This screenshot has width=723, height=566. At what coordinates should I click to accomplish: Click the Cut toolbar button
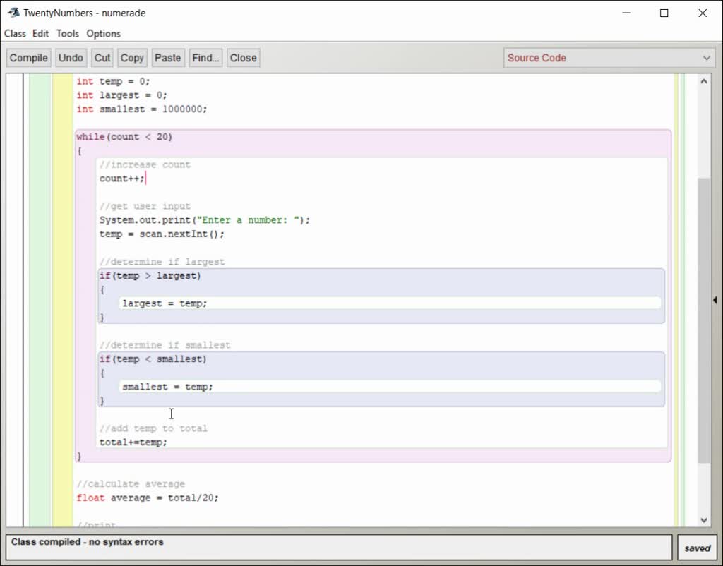102,58
